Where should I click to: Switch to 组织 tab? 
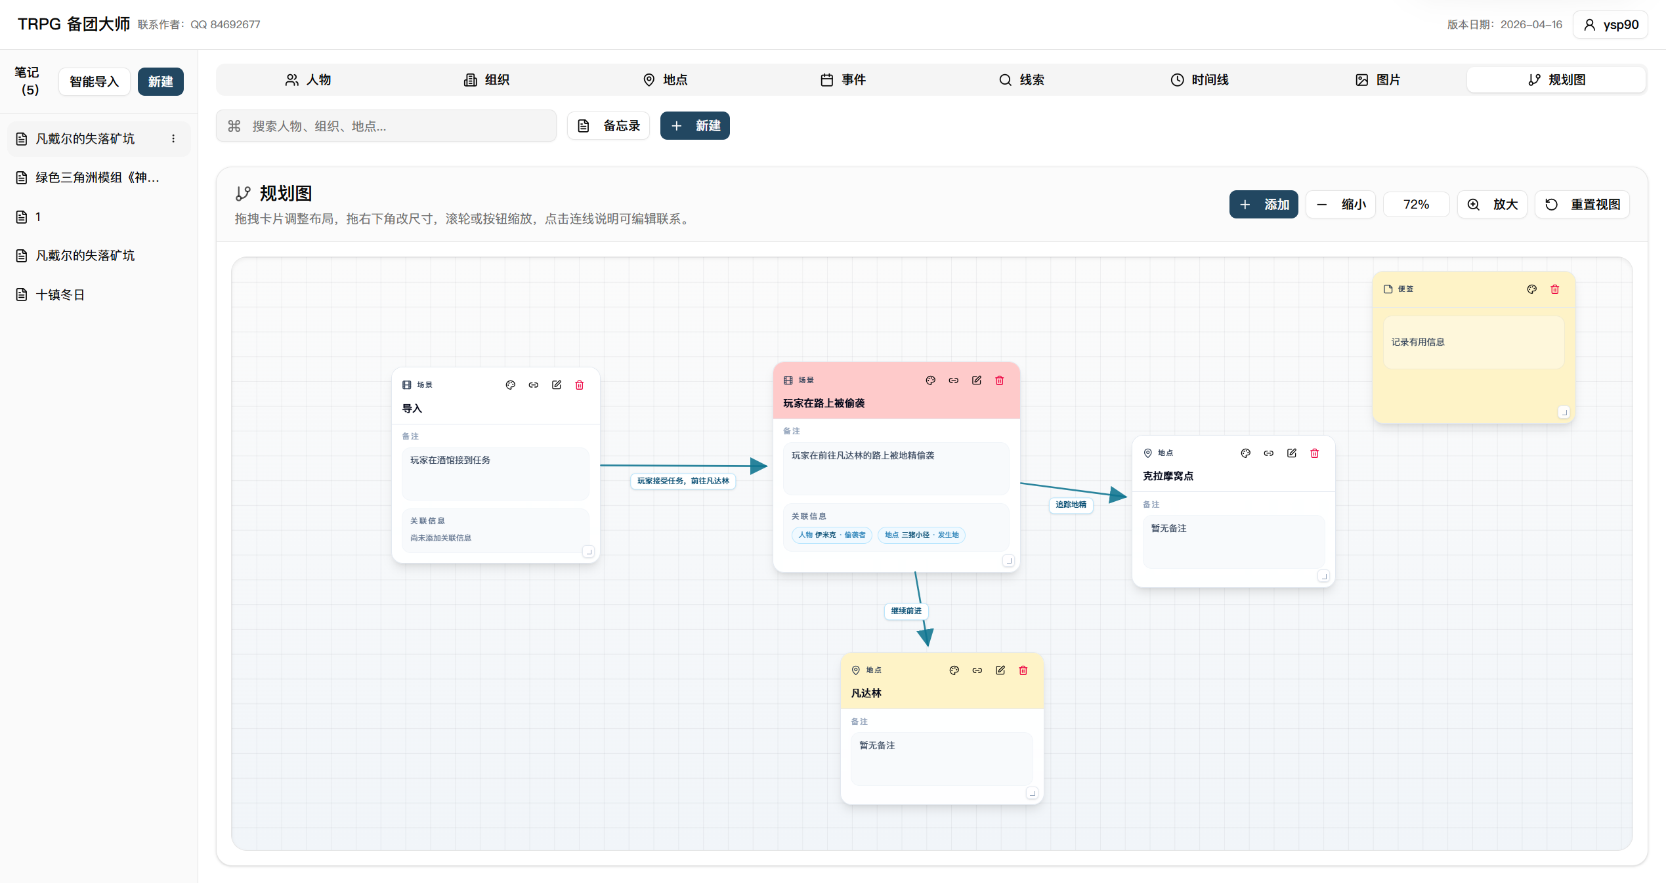486,80
